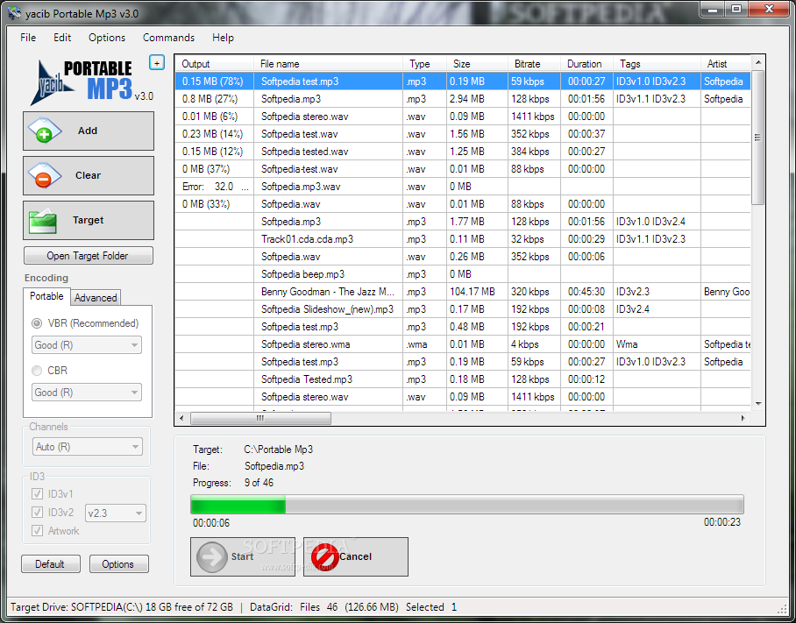
Task: Open the Channels Auto (R) dropdown
Action: (x=88, y=447)
